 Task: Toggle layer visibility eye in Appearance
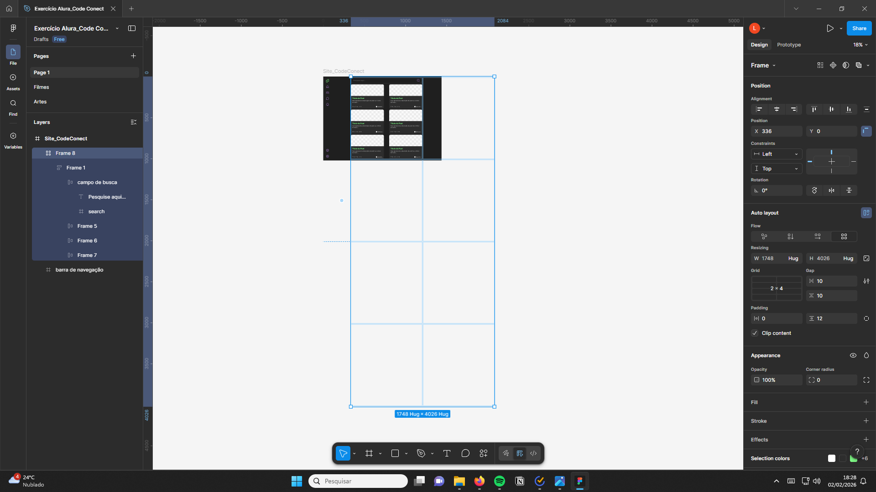(853, 355)
